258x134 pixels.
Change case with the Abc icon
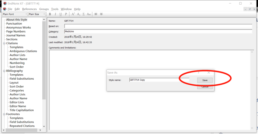(x=89, y=14)
